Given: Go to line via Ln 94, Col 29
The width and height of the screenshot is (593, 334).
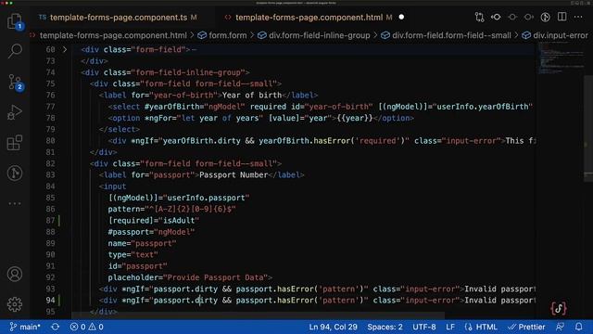Looking at the screenshot, I should point(333,327).
